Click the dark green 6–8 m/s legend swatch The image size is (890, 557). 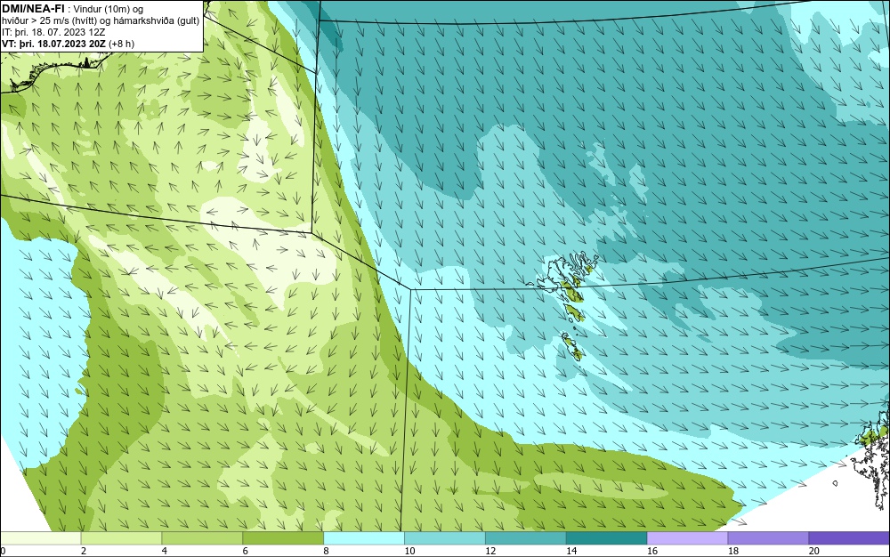[283, 537]
